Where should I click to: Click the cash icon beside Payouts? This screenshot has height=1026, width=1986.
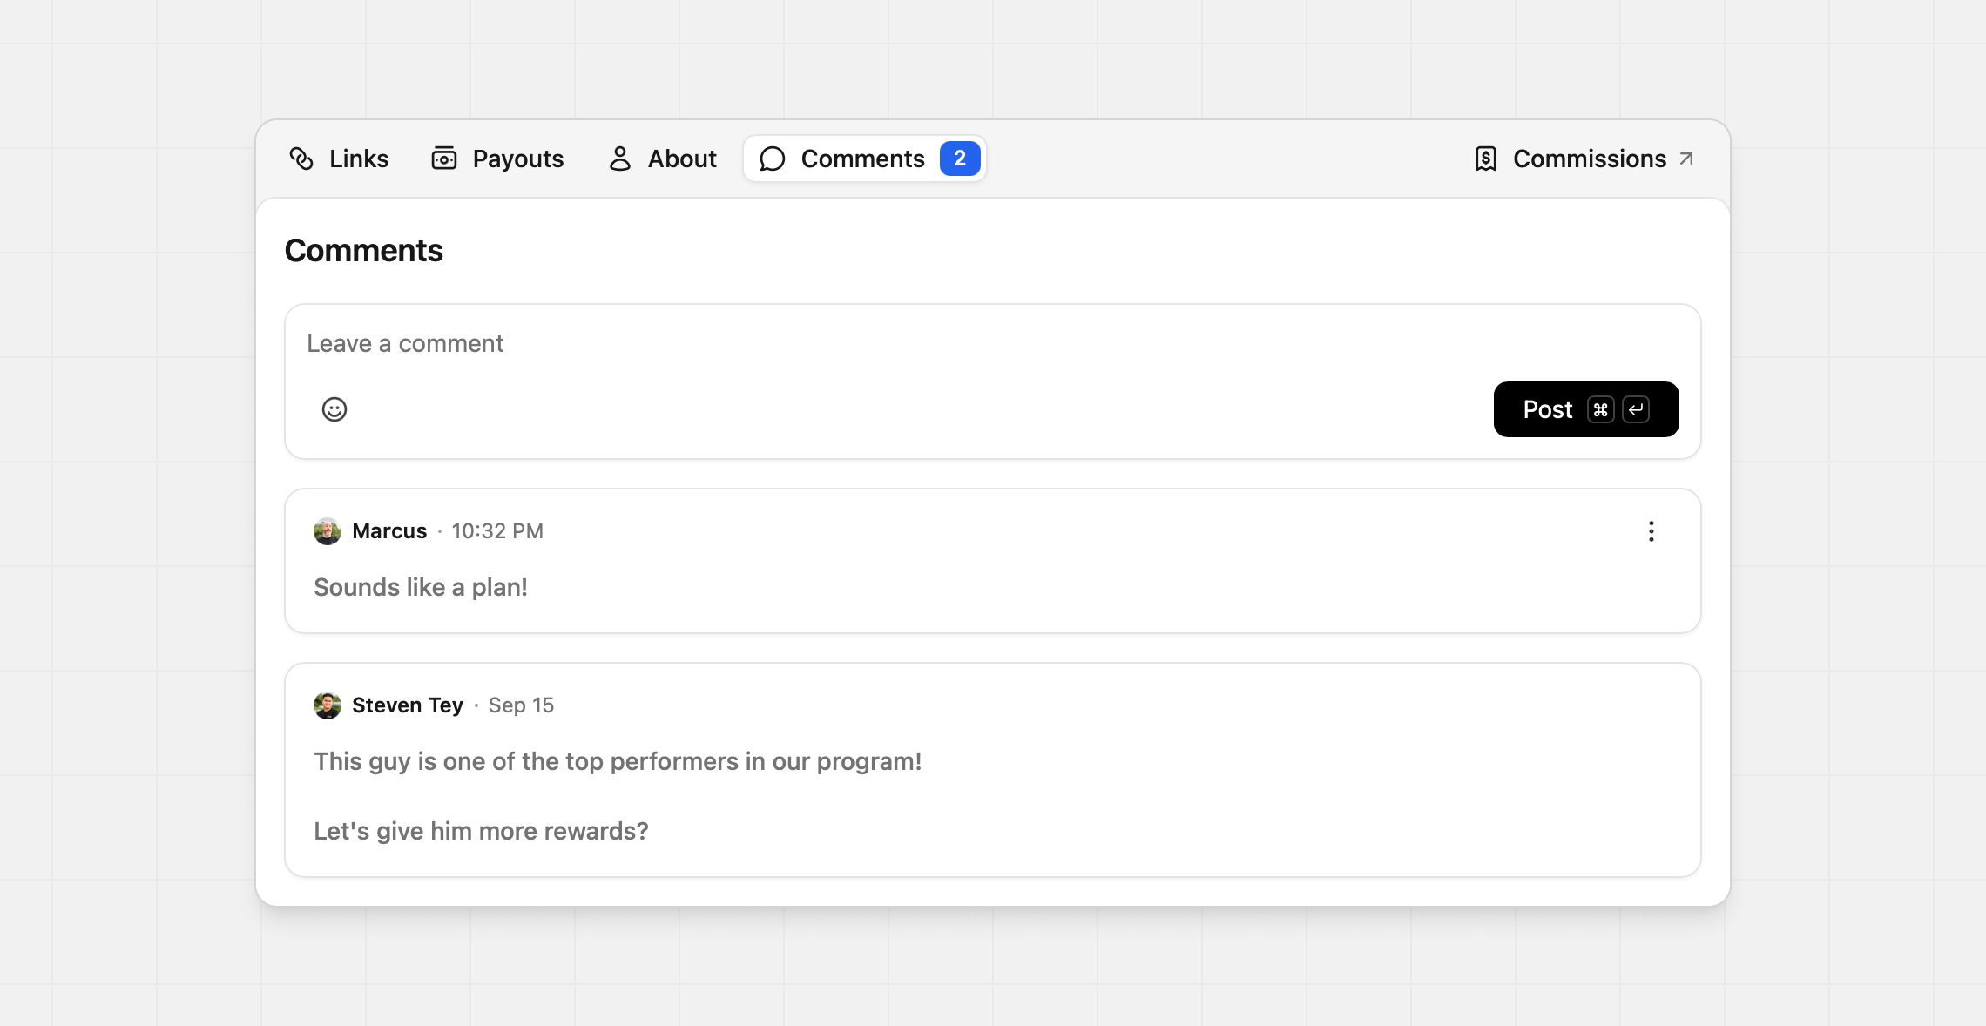444,159
